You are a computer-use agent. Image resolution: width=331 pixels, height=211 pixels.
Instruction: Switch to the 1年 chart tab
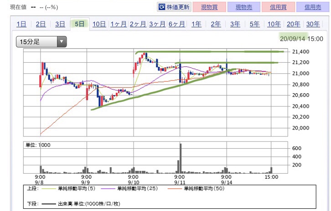point(197,24)
